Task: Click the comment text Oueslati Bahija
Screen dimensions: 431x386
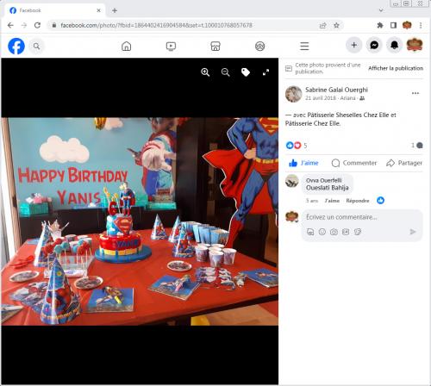Action: click(327, 188)
